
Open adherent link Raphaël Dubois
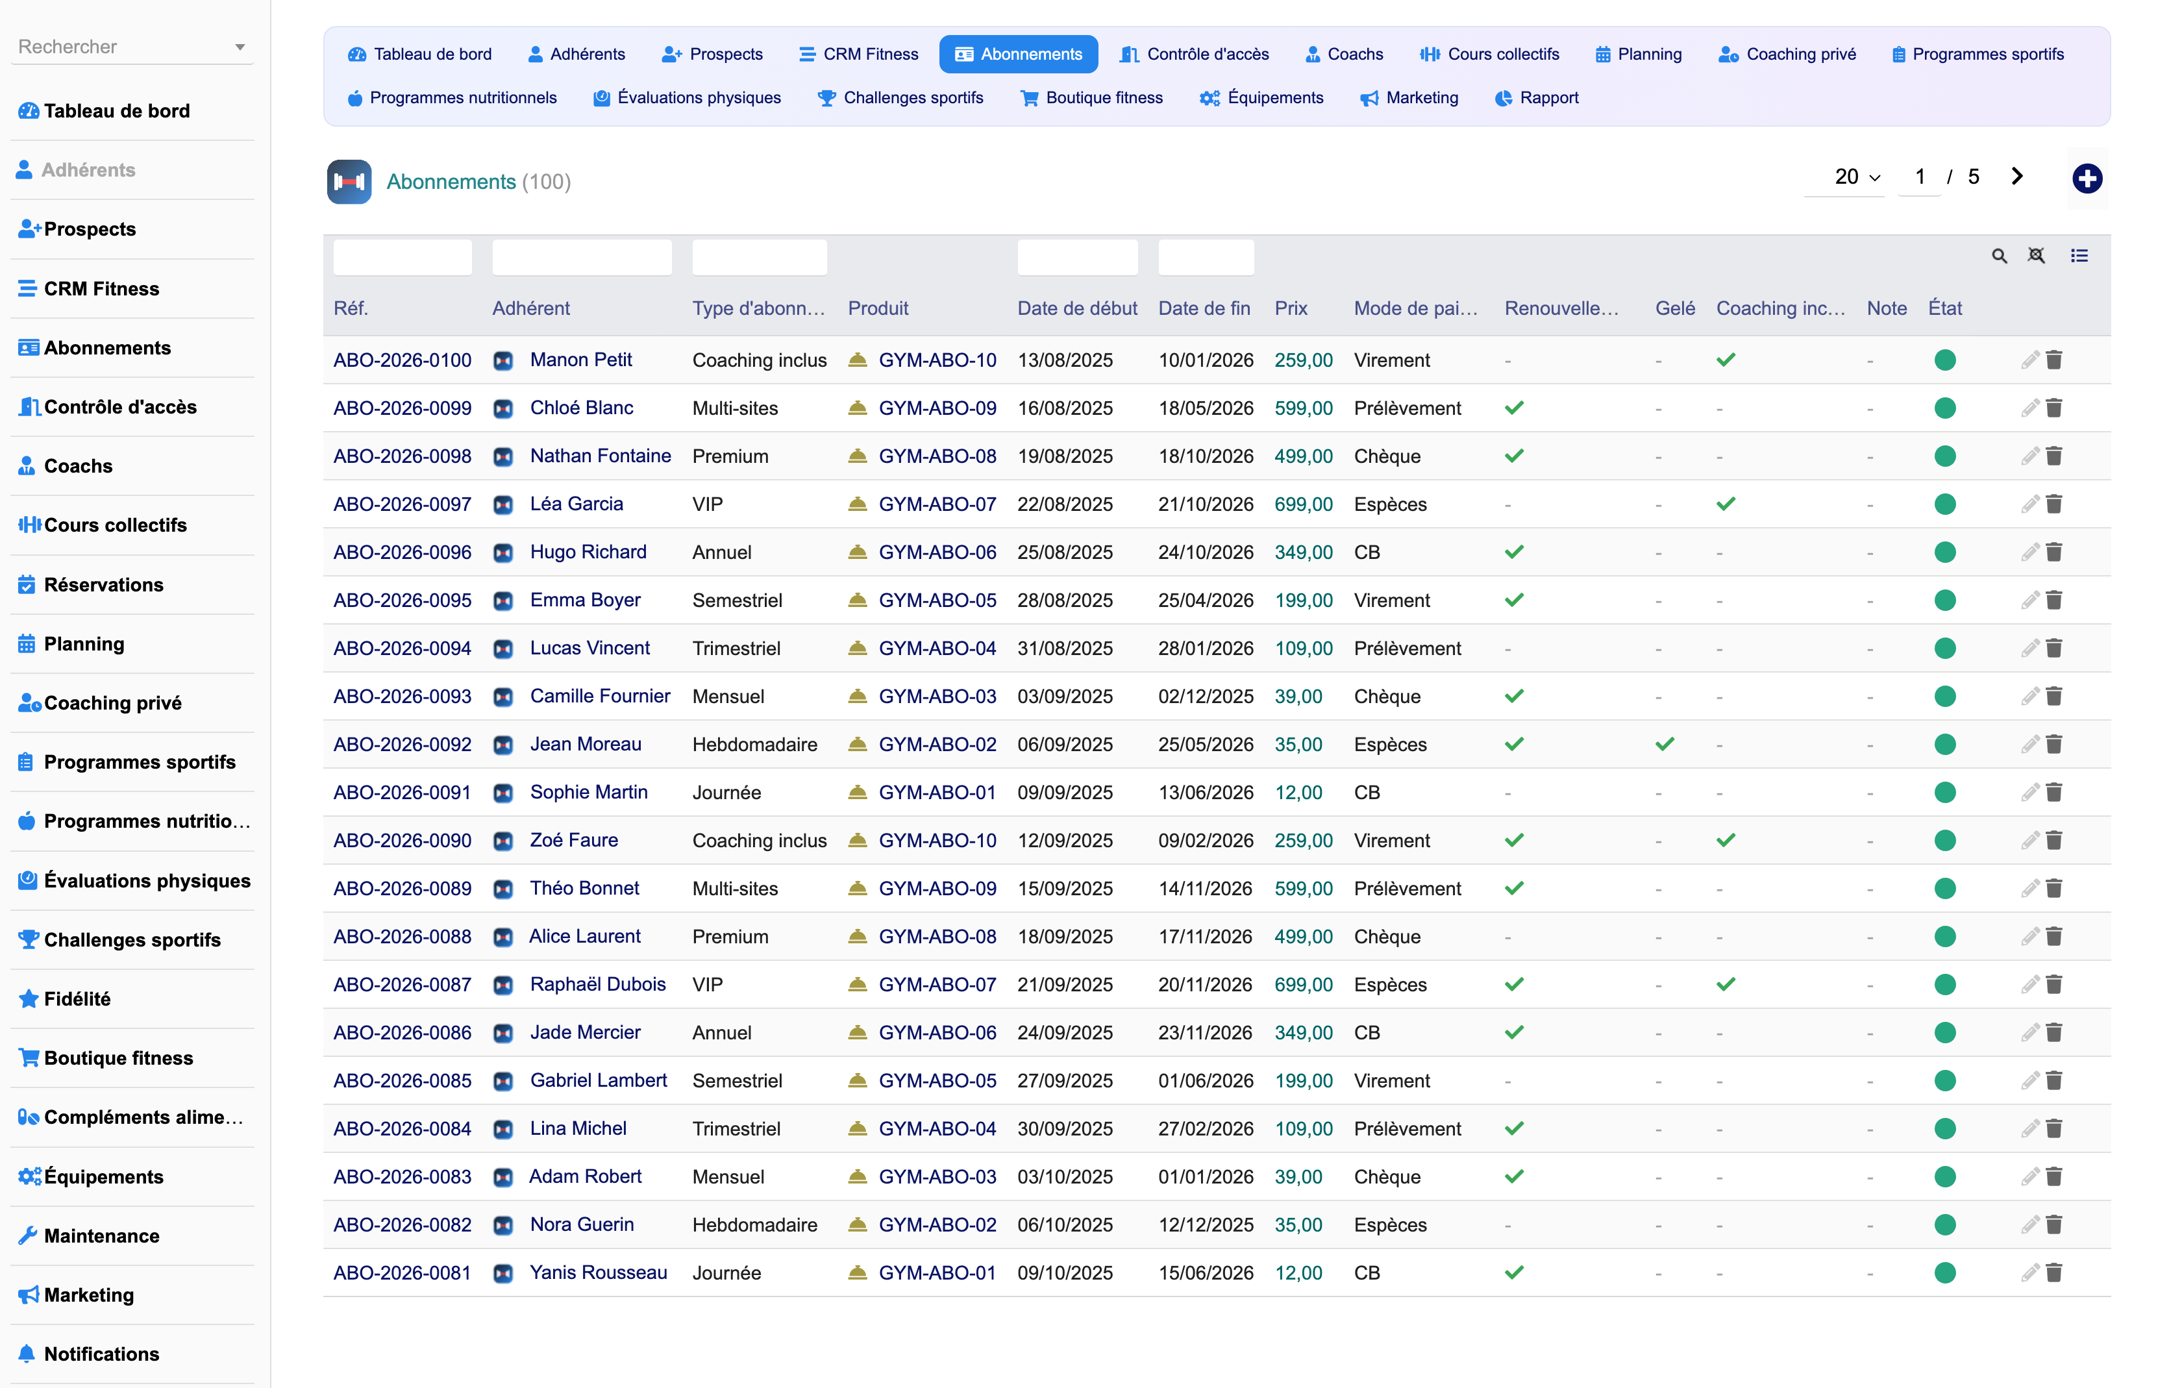(597, 984)
